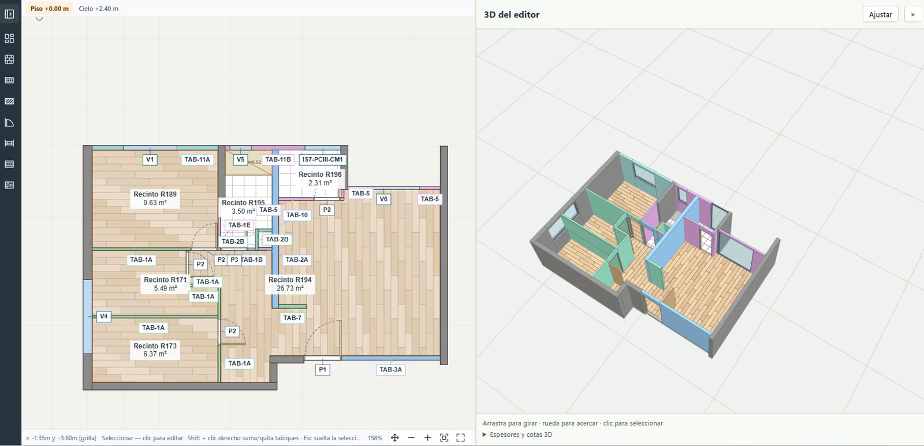Select the IS7-PCIII-CM1 tag
924x446 pixels.
[x=322, y=159]
